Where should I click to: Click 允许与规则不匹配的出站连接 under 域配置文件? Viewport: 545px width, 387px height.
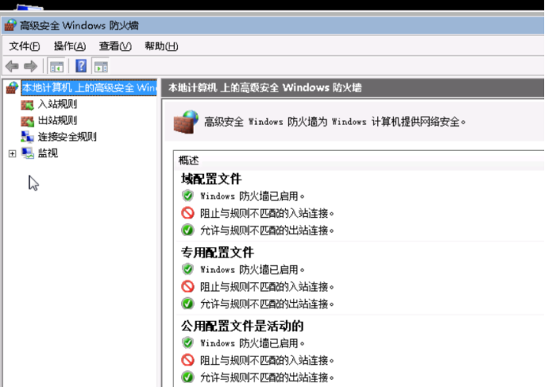pyautogui.click(x=267, y=230)
